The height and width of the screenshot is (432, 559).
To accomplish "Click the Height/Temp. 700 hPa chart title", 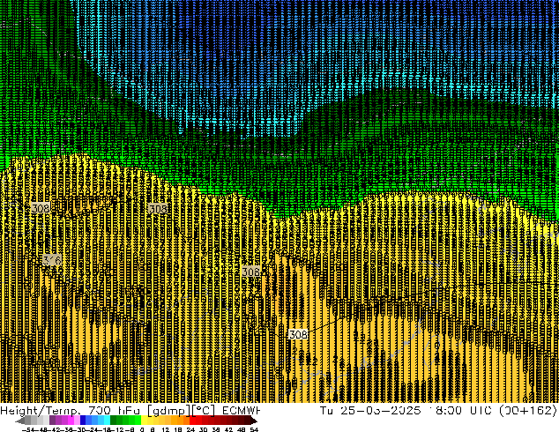I will click(x=70, y=411).
